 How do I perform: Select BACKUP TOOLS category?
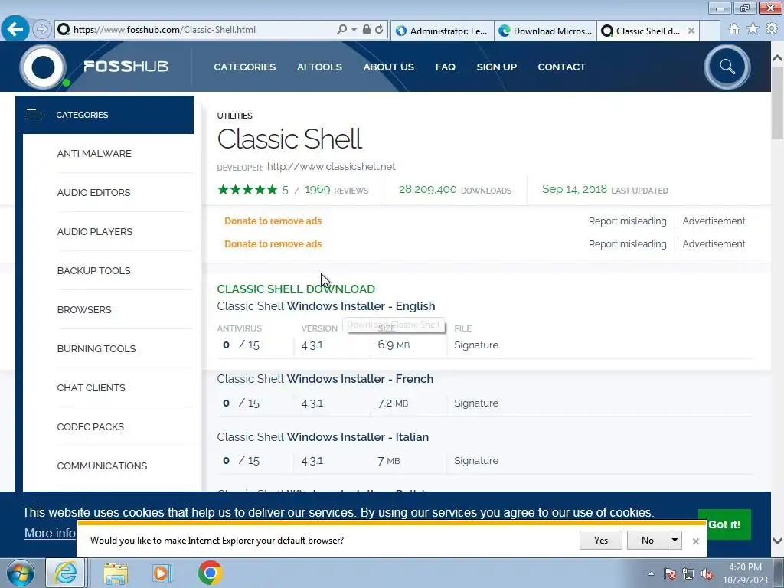tap(93, 270)
